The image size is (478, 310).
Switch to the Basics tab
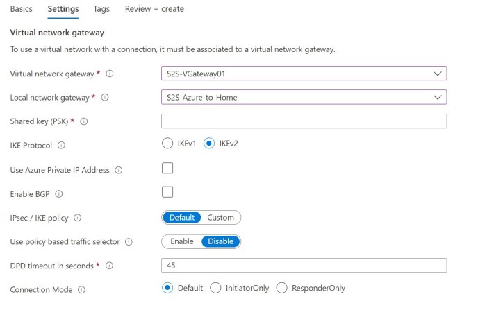22,9
